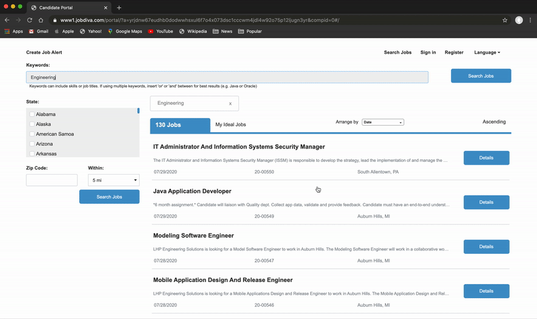Viewport: 537px width, 319px height.
Task: Open a new tab with plus icon
Action: pos(119,7)
